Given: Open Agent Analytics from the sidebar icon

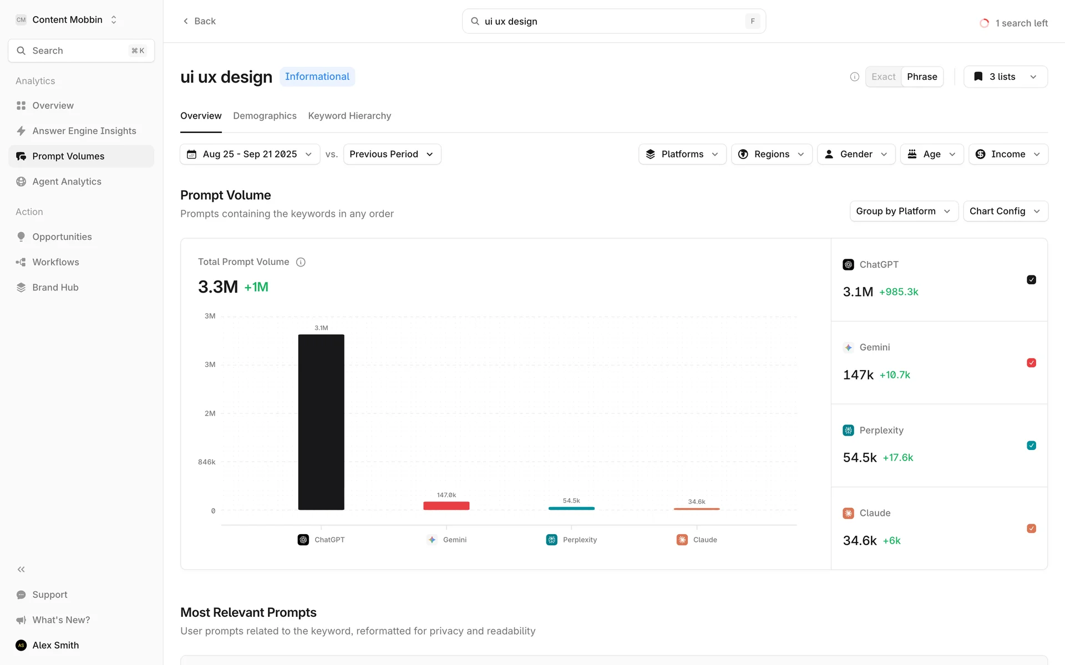Looking at the screenshot, I should (x=21, y=182).
